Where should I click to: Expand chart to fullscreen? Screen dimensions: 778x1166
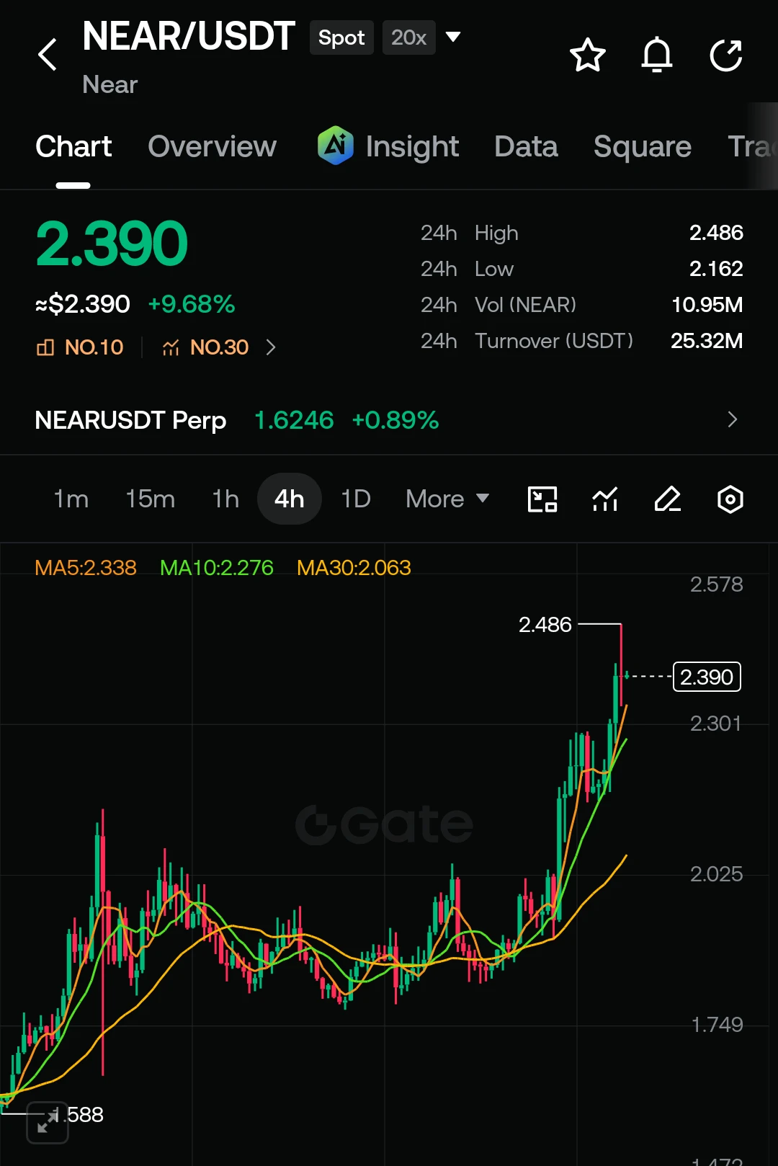[48, 1122]
